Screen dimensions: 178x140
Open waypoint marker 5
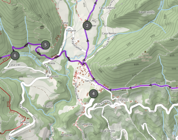[x=45, y=45]
